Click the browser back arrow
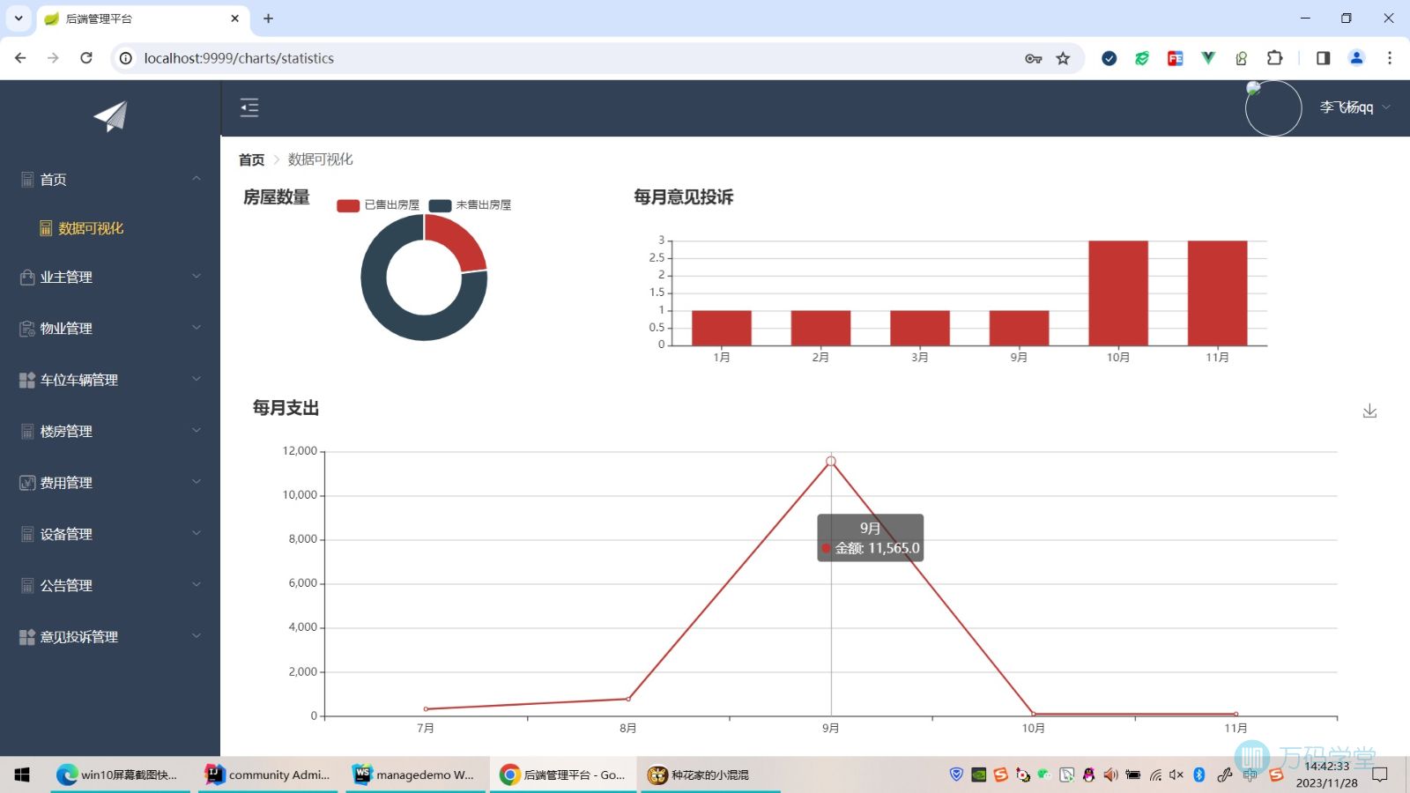 (x=20, y=58)
